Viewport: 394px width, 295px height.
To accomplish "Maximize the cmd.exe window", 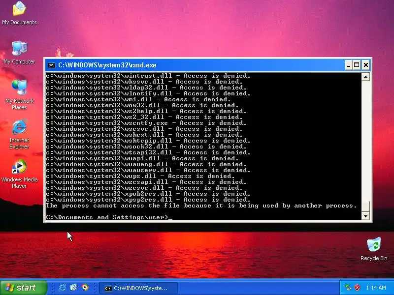I will 357,65.
